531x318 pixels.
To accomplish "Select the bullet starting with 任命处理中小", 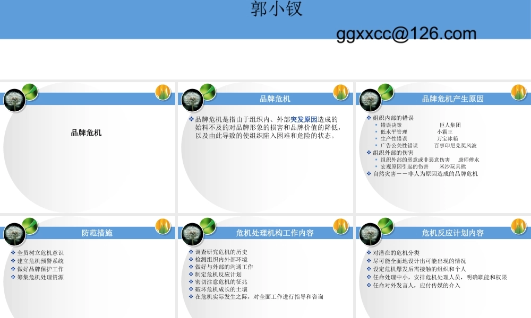I will (440, 277).
